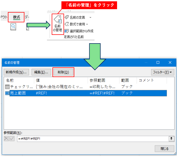The width and height of the screenshot is (179, 157).
Task: Click the 名前の管理 tag icon
Action: point(57,20)
